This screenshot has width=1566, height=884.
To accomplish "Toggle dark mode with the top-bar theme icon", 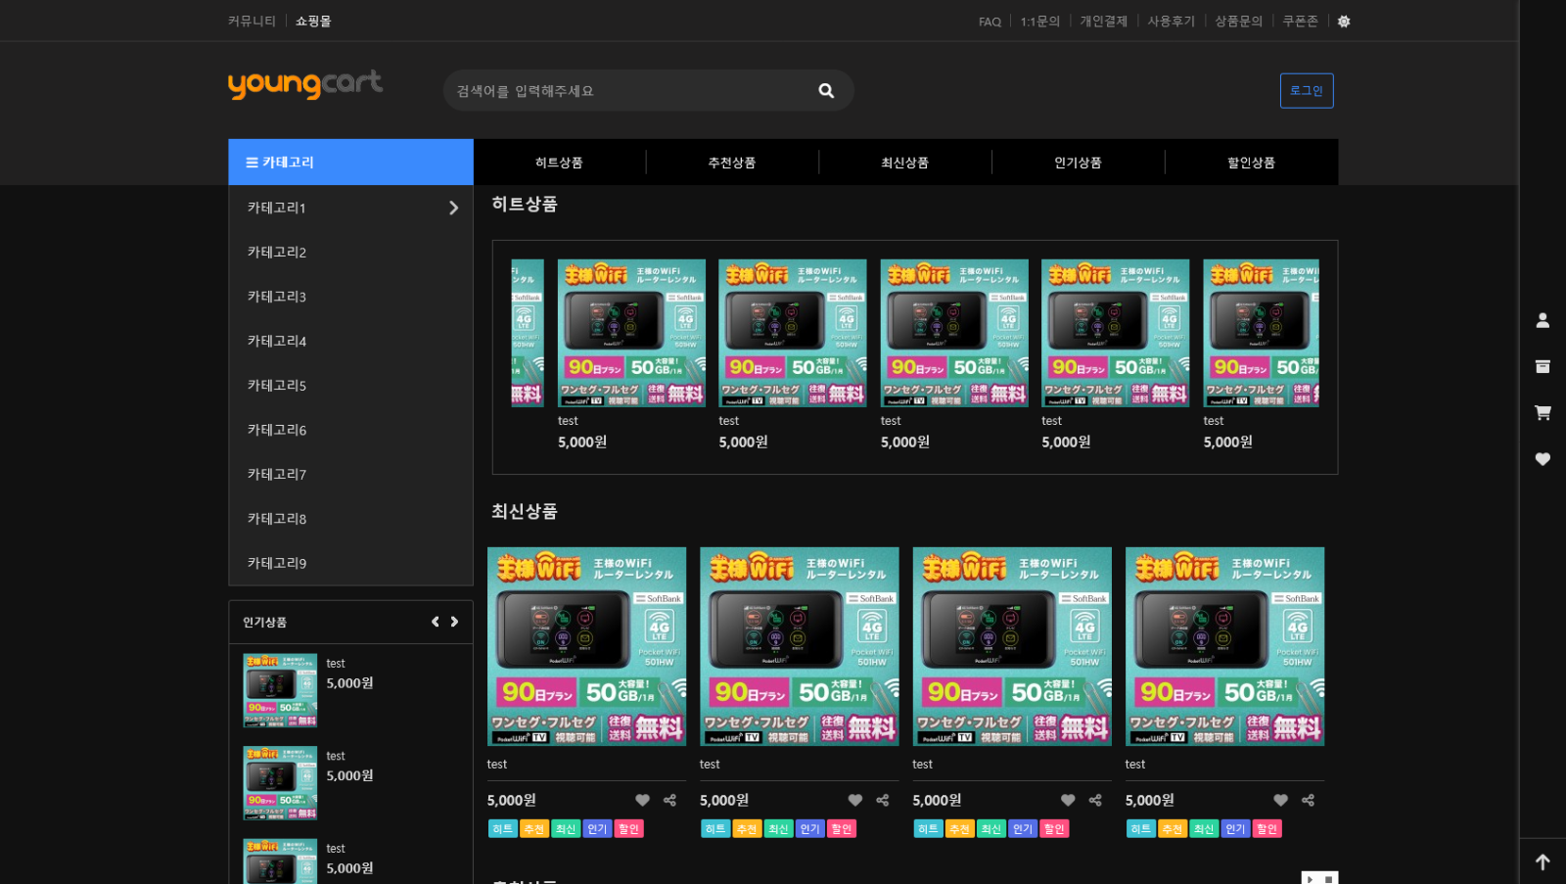I will [x=1344, y=22].
